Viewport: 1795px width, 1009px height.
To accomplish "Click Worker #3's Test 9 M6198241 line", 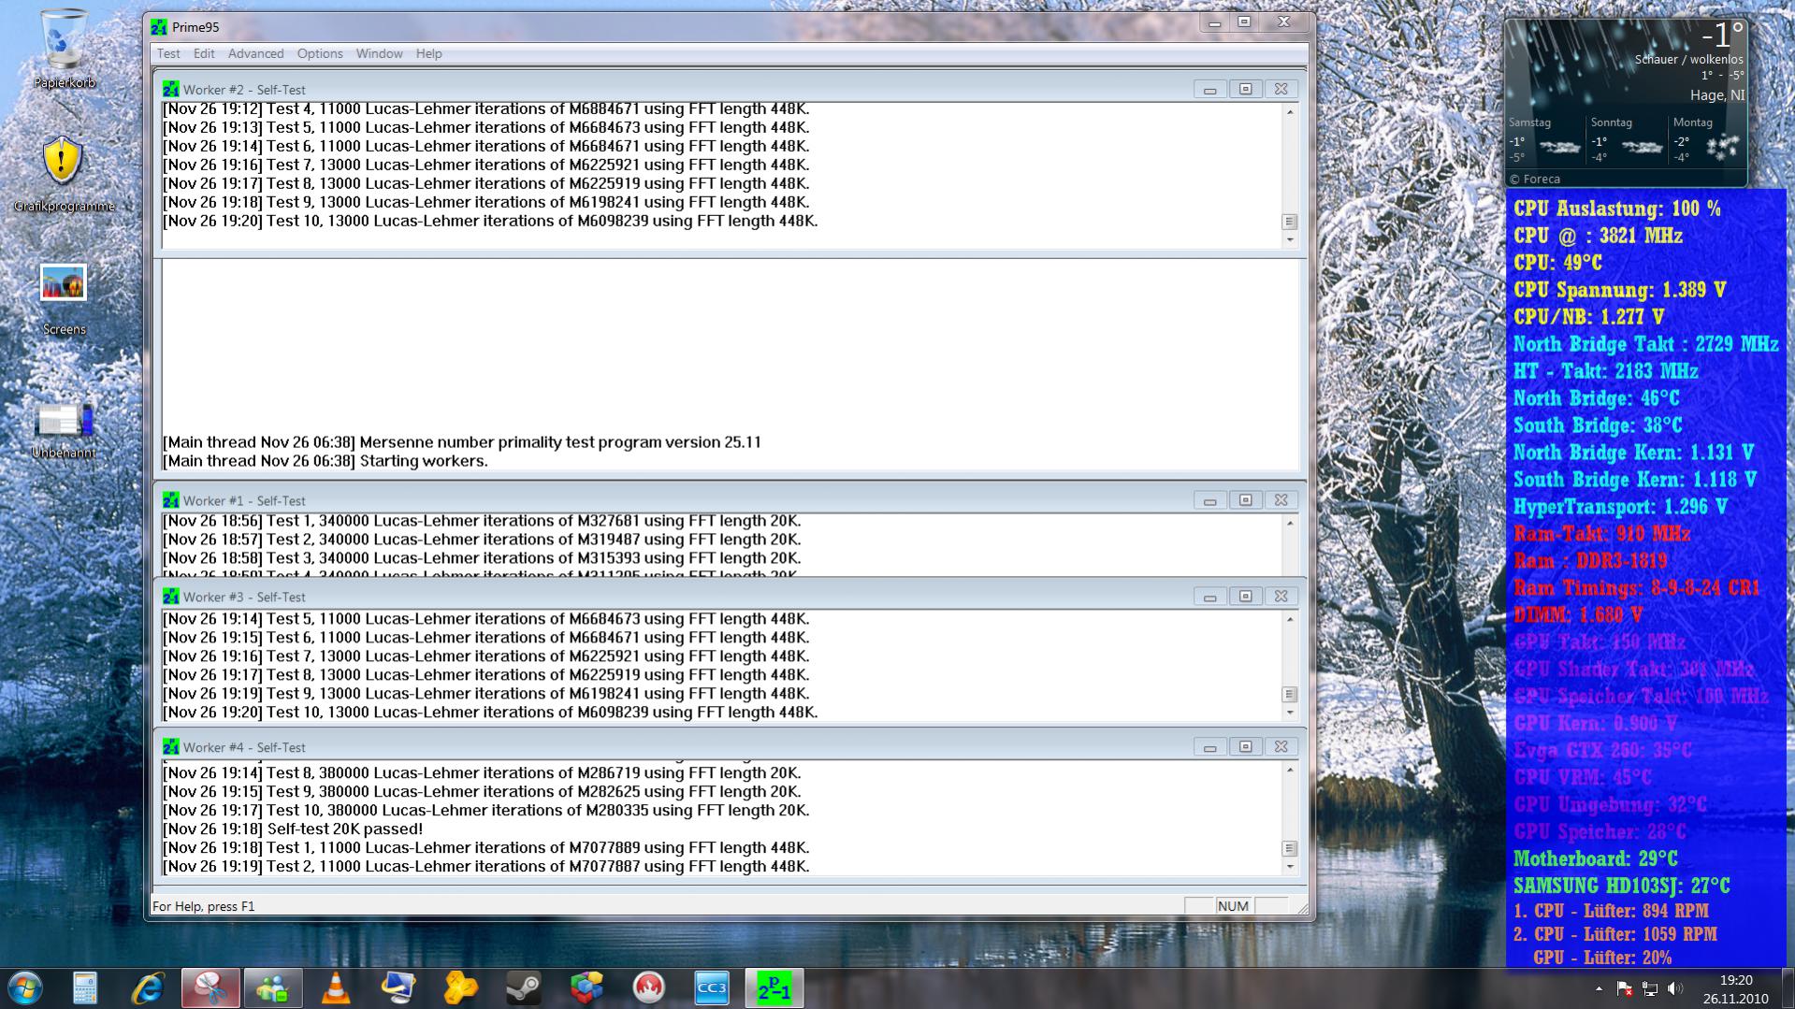I will (486, 694).
